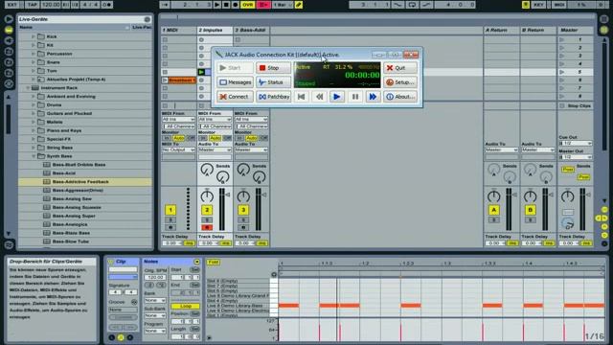Select the Bass-Addictive Feedback preset
This screenshot has height=345, width=613.
[85, 181]
